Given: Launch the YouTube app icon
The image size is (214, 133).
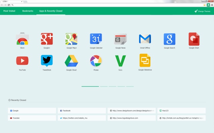Looking at the screenshot, I should tap(22, 61).
